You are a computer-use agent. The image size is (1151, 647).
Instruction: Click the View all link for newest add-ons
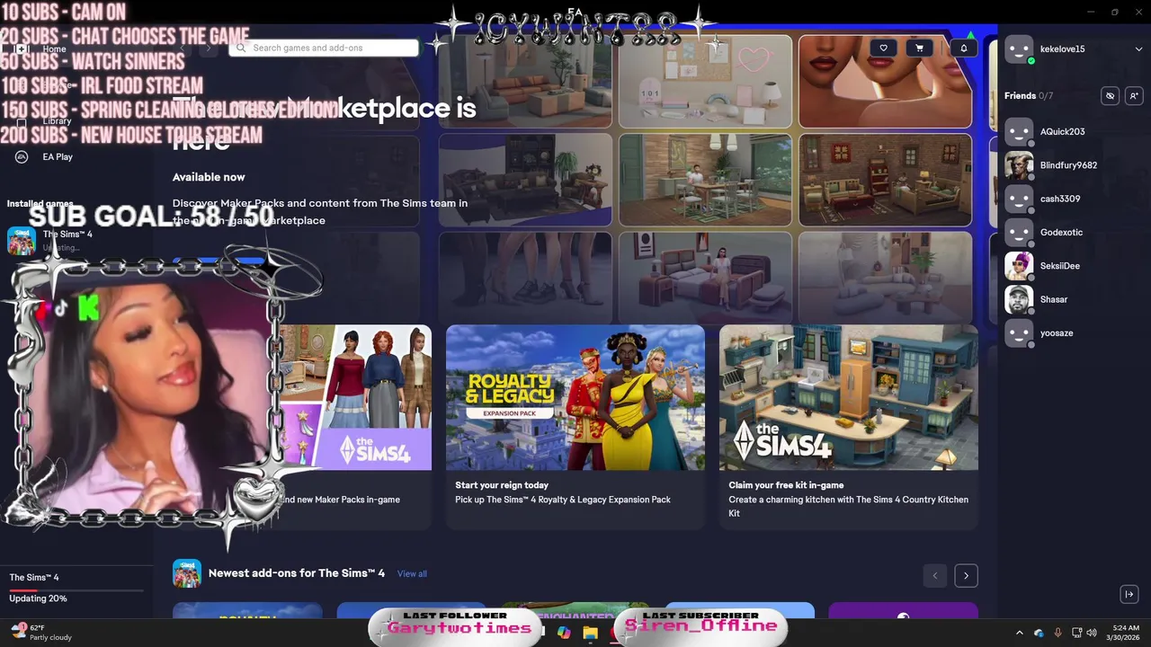(412, 573)
